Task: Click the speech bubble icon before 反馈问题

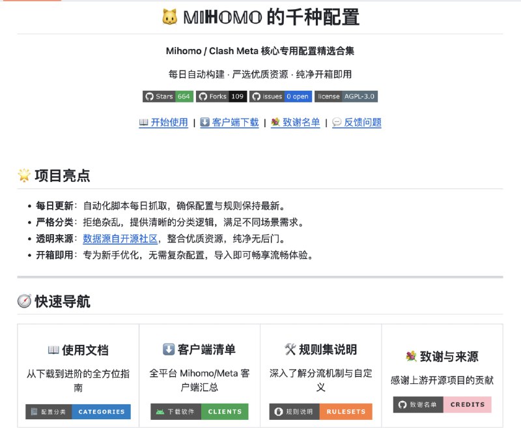Action: pyautogui.click(x=335, y=121)
